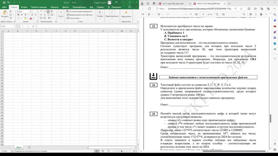Open Edge sidebar search icon
Image resolution: width=278 pixels, height=156 pixels.
click(x=275, y=14)
